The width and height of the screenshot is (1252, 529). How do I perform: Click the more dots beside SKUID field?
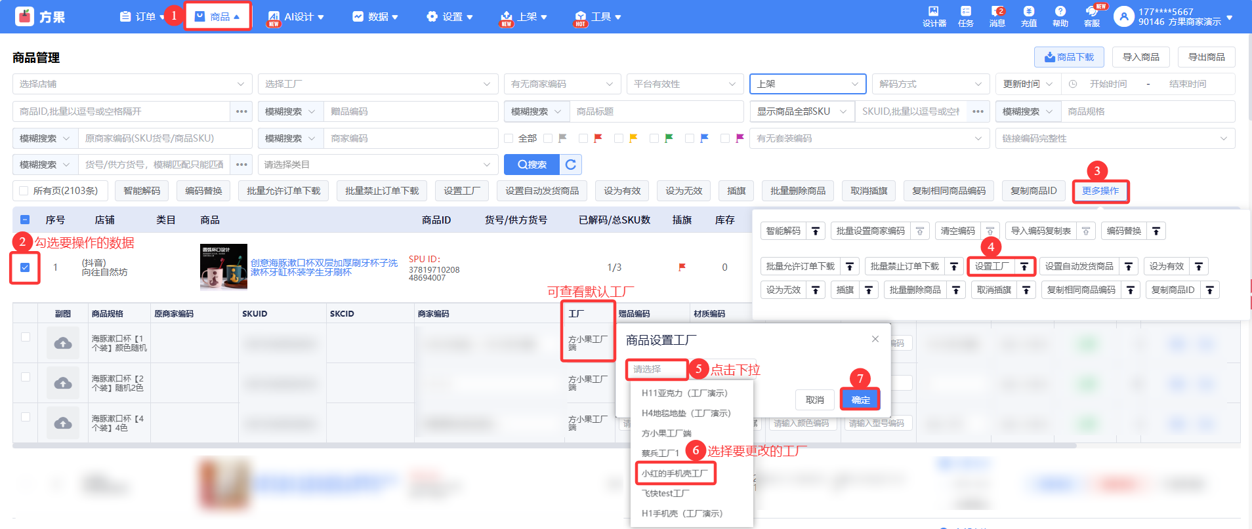tap(978, 111)
